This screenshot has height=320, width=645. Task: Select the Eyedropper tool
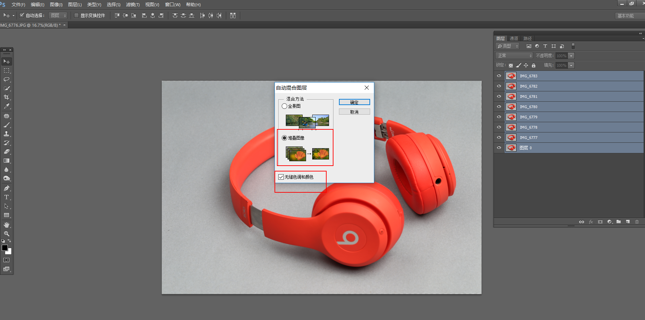(7, 106)
